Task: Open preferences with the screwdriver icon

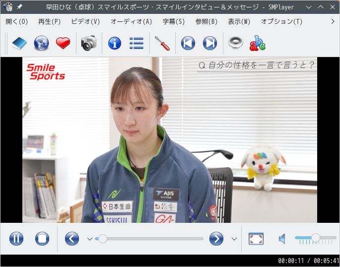Action: pos(162,43)
